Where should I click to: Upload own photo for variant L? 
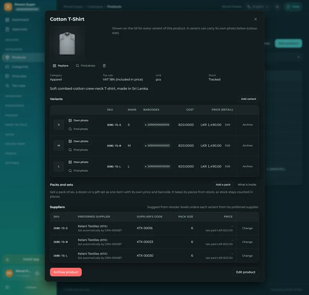[78, 162]
